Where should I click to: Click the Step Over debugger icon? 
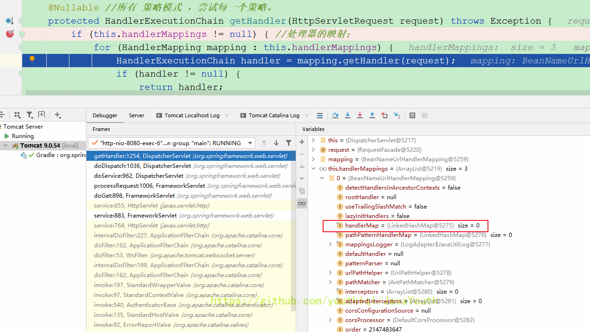click(335, 115)
